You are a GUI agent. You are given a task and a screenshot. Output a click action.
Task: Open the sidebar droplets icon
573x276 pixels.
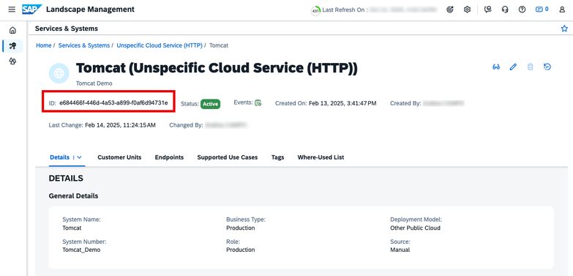[12, 61]
